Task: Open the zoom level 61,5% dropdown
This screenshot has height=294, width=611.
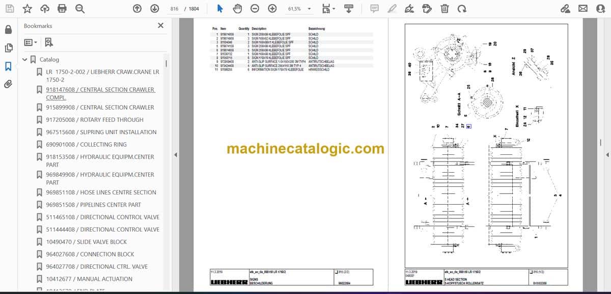Action: click(x=299, y=9)
